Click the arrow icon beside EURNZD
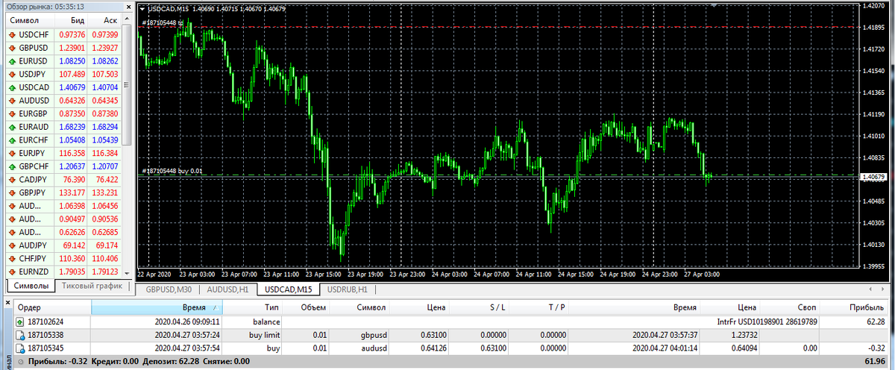 click(x=12, y=271)
